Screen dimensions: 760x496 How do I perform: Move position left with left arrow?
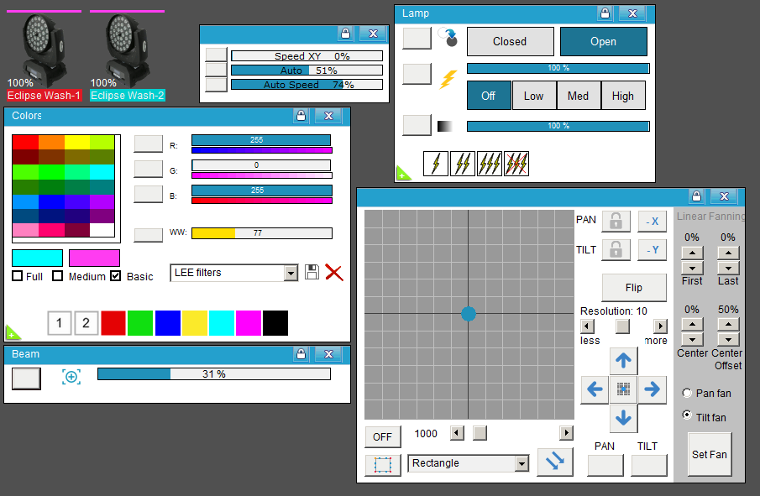[595, 389]
